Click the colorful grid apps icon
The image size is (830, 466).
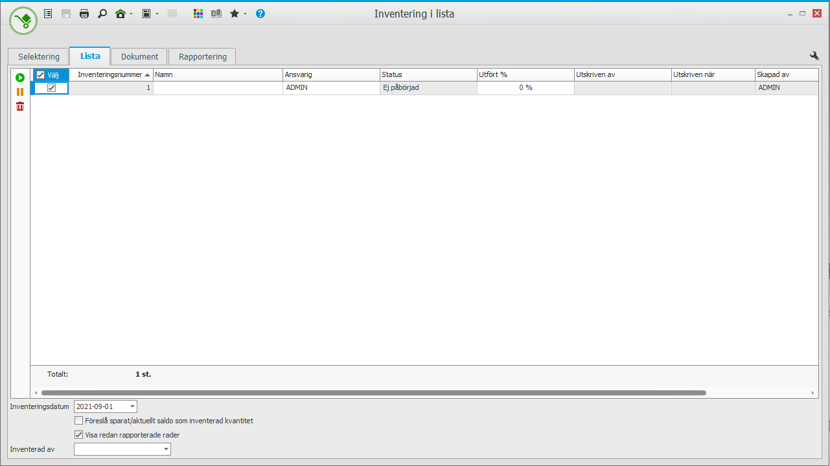(199, 14)
